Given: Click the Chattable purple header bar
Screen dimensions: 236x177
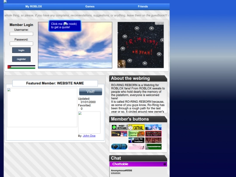Looking at the screenshot, I should [138, 164].
